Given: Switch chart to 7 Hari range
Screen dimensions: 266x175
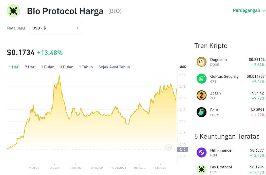Looking at the screenshot, I should pyautogui.click(x=30, y=67).
